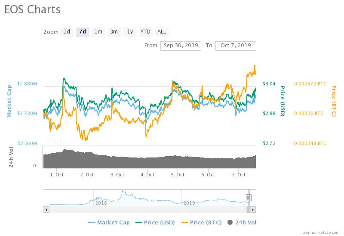Click the 3. Oct axis label

(117, 175)
